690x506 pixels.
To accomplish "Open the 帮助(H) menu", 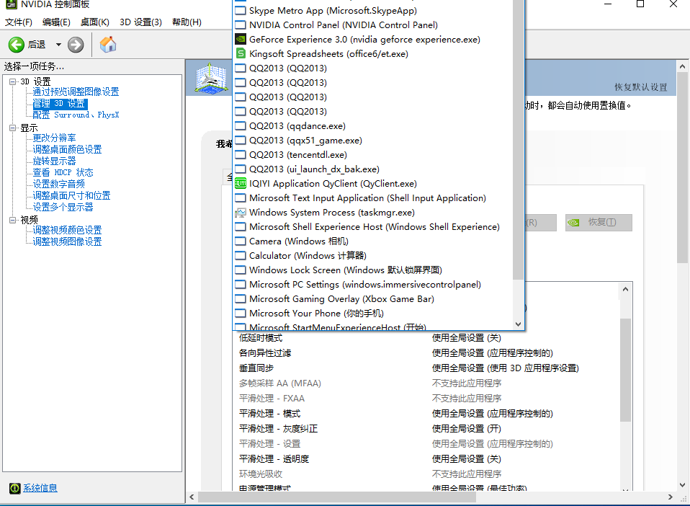I will (x=187, y=22).
